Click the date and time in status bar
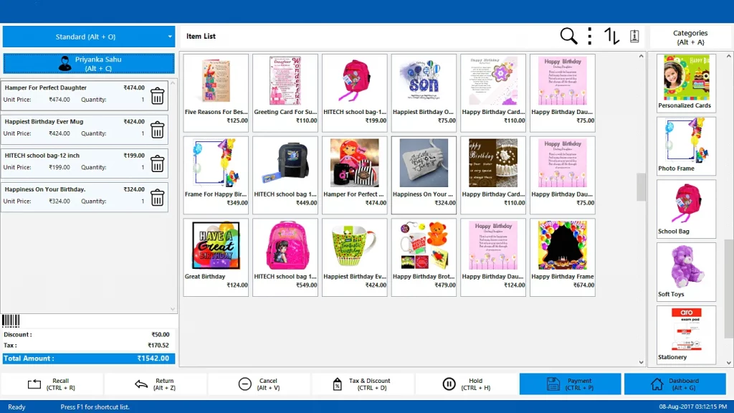The image size is (734, 413). coord(693,407)
